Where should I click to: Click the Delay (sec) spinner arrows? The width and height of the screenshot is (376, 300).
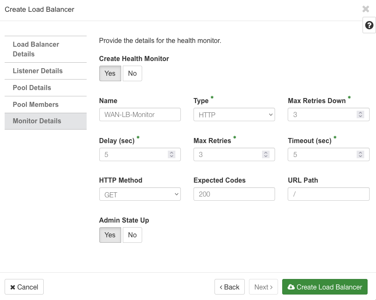171,154
